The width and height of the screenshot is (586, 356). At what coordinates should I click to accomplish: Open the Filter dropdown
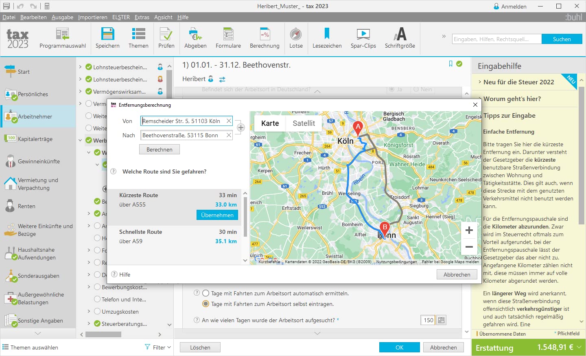pyautogui.click(x=158, y=347)
